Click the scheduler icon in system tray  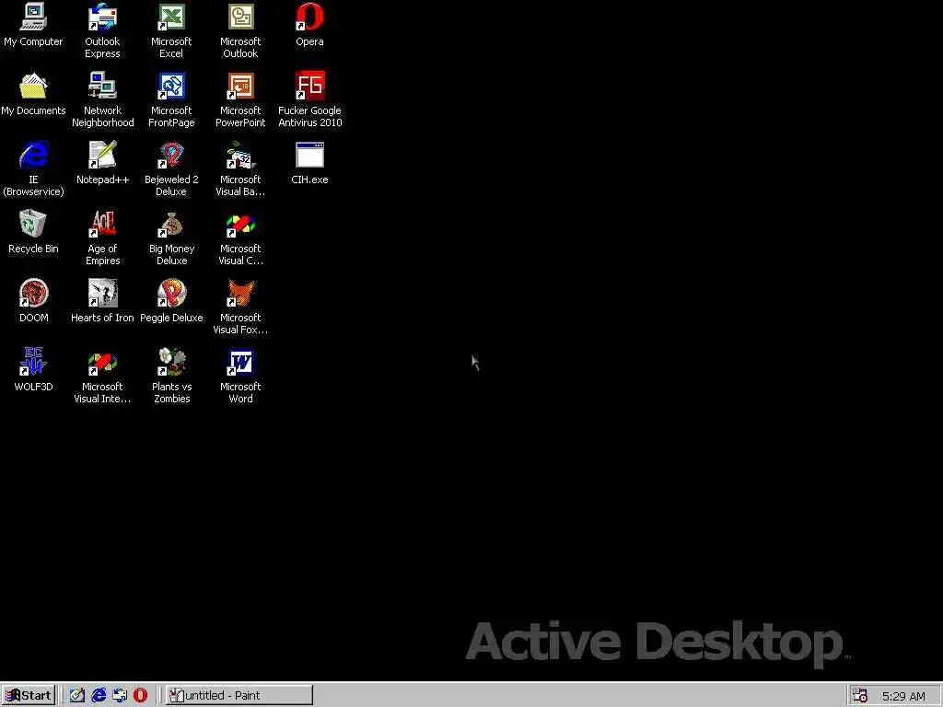pyautogui.click(x=860, y=695)
